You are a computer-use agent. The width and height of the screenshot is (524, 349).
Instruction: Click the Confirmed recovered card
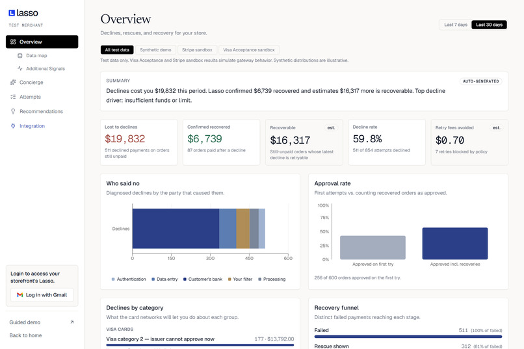pyautogui.click(x=221, y=142)
